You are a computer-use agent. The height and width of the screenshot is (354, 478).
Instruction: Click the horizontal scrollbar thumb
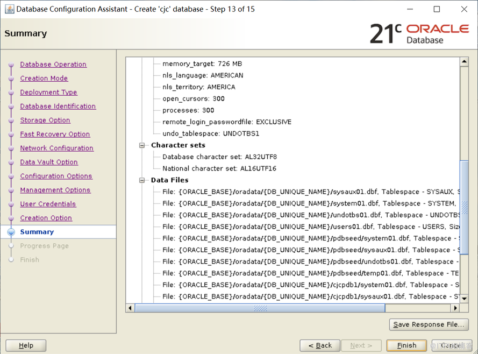click(x=260, y=308)
